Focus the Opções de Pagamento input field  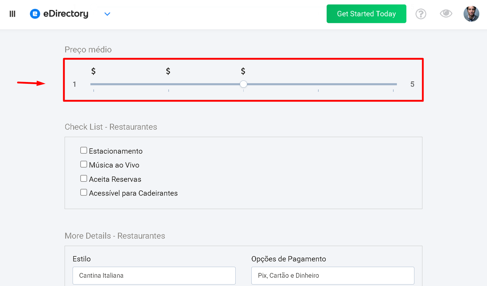pyautogui.click(x=333, y=276)
